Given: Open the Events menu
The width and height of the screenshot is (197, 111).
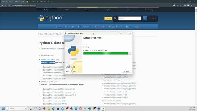Looking at the screenshot, I should (138, 27).
